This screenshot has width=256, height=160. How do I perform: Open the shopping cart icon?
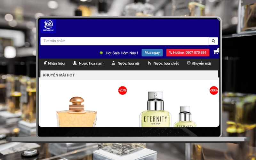tap(216, 52)
